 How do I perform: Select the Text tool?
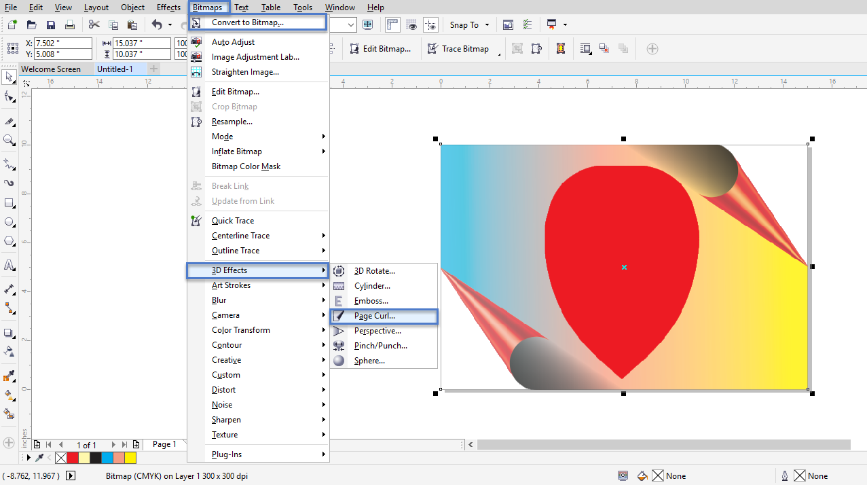click(9, 266)
